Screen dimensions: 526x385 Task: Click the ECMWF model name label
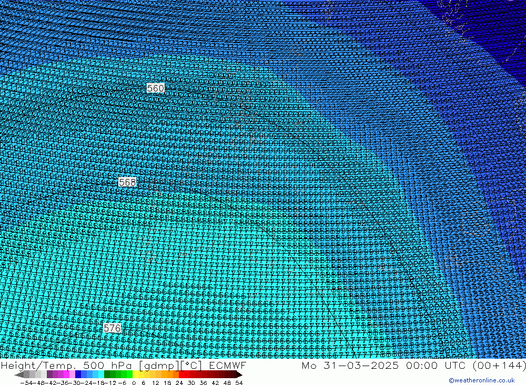[227, 365]
